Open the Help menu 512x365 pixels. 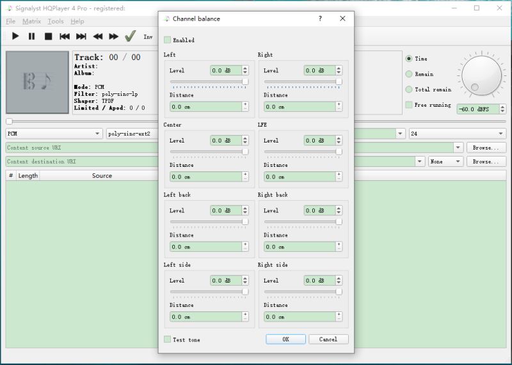77,21
